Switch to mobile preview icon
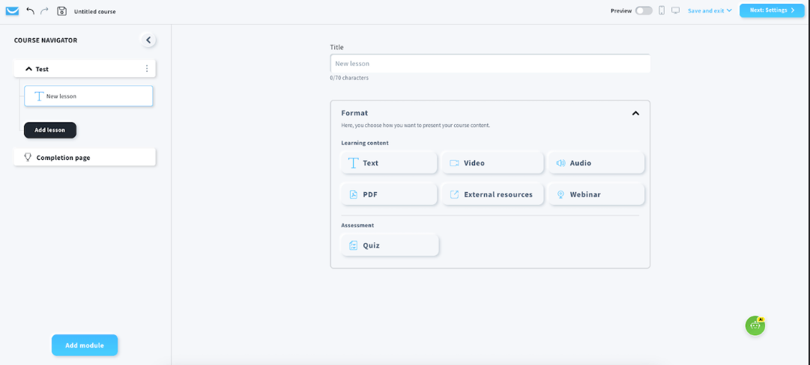The width and height of the screenshot is (810, 365). pyautogui.click(x=662, y=10)
